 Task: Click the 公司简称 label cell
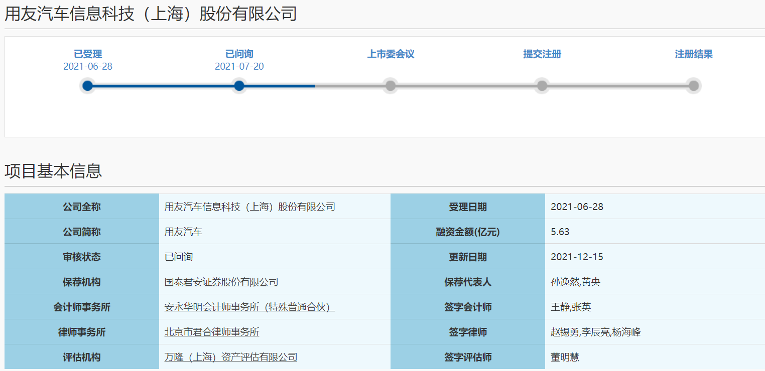click(x=82, y=232)
